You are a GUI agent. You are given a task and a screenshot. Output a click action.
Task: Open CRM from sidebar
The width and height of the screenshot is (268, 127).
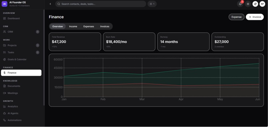[21, 32]
